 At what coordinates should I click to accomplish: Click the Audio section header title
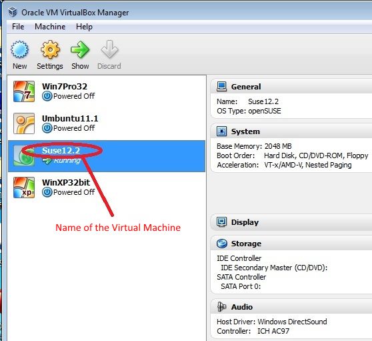(242, 307)
